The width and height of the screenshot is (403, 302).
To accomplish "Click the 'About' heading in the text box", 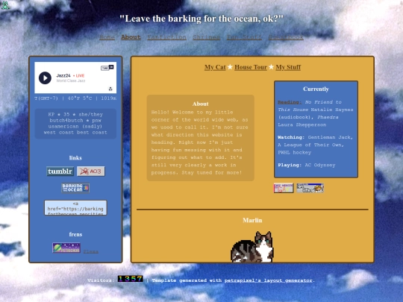I will (201, 104).
